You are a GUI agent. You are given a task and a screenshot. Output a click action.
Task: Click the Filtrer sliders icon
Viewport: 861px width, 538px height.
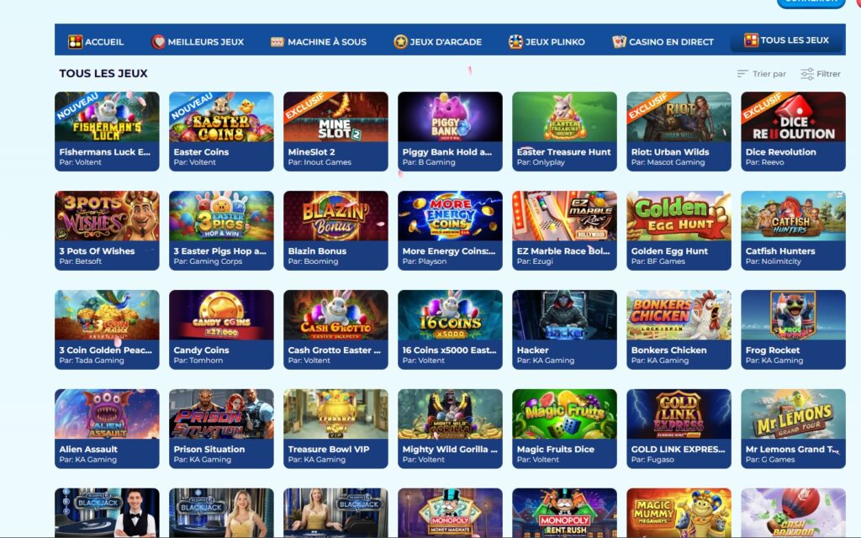(806, 74)
